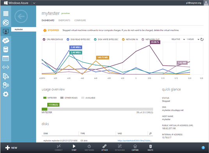
Task: Click the 5% of 20 CORE(S) text
Action: coord(145,113)
